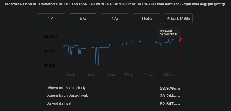Image resolution: width=231 pixels, height=111 pixels.
Task: Click the Dönem İçi En Yüksek Fiyat label
Action: 68,88
